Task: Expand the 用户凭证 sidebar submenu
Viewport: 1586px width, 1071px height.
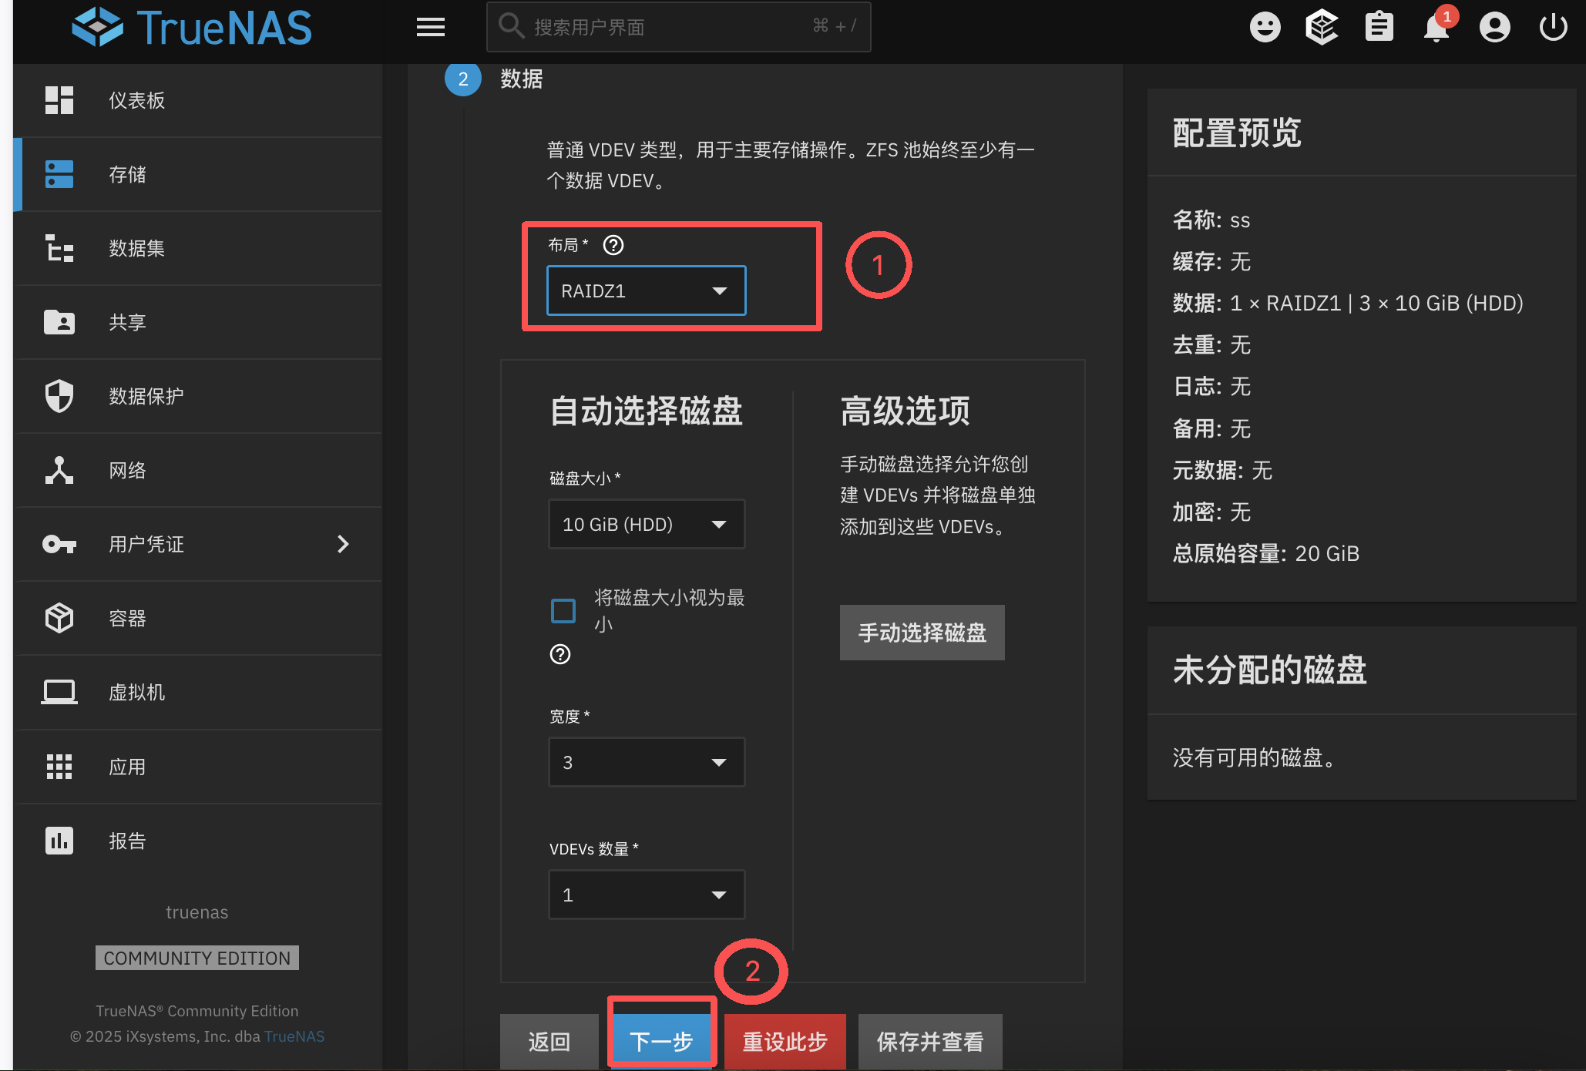Action: (344, 544)
